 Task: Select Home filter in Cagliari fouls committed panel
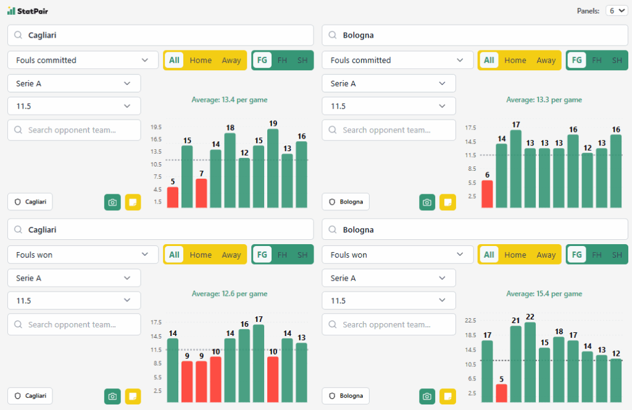coord(201,60)
